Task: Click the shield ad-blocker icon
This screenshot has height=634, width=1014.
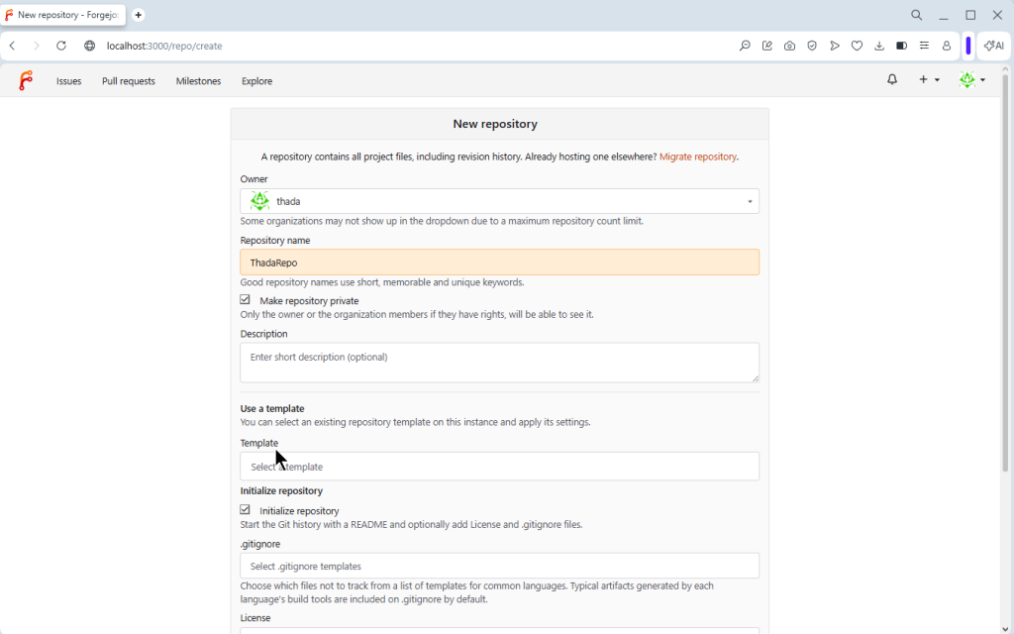Action: point(812,46)
